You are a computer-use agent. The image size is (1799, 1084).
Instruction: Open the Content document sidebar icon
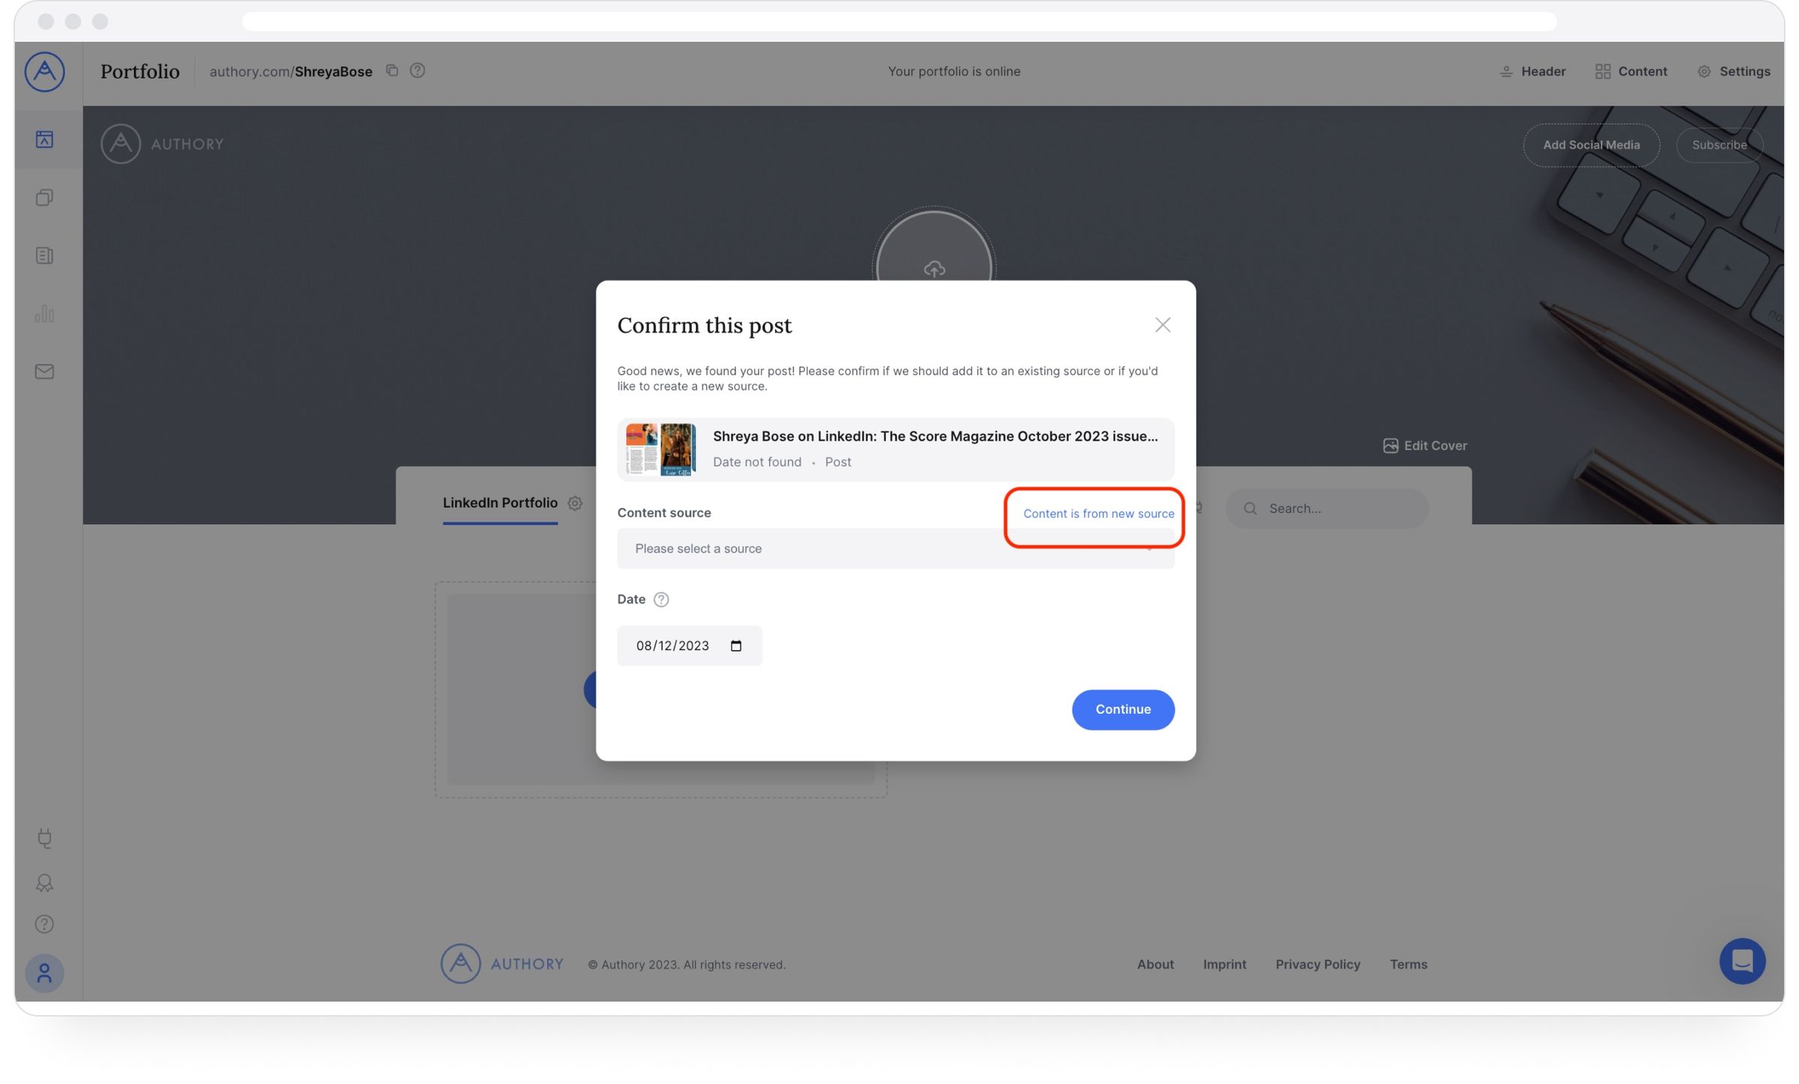[44, 255]
